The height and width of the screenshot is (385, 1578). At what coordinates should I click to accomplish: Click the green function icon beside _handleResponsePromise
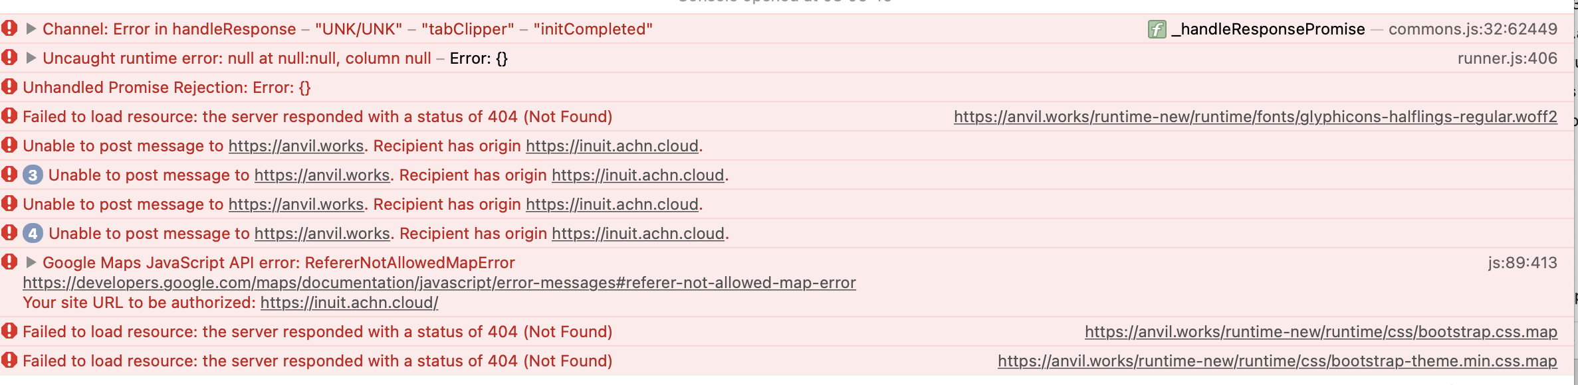[x=1157, y=29]
